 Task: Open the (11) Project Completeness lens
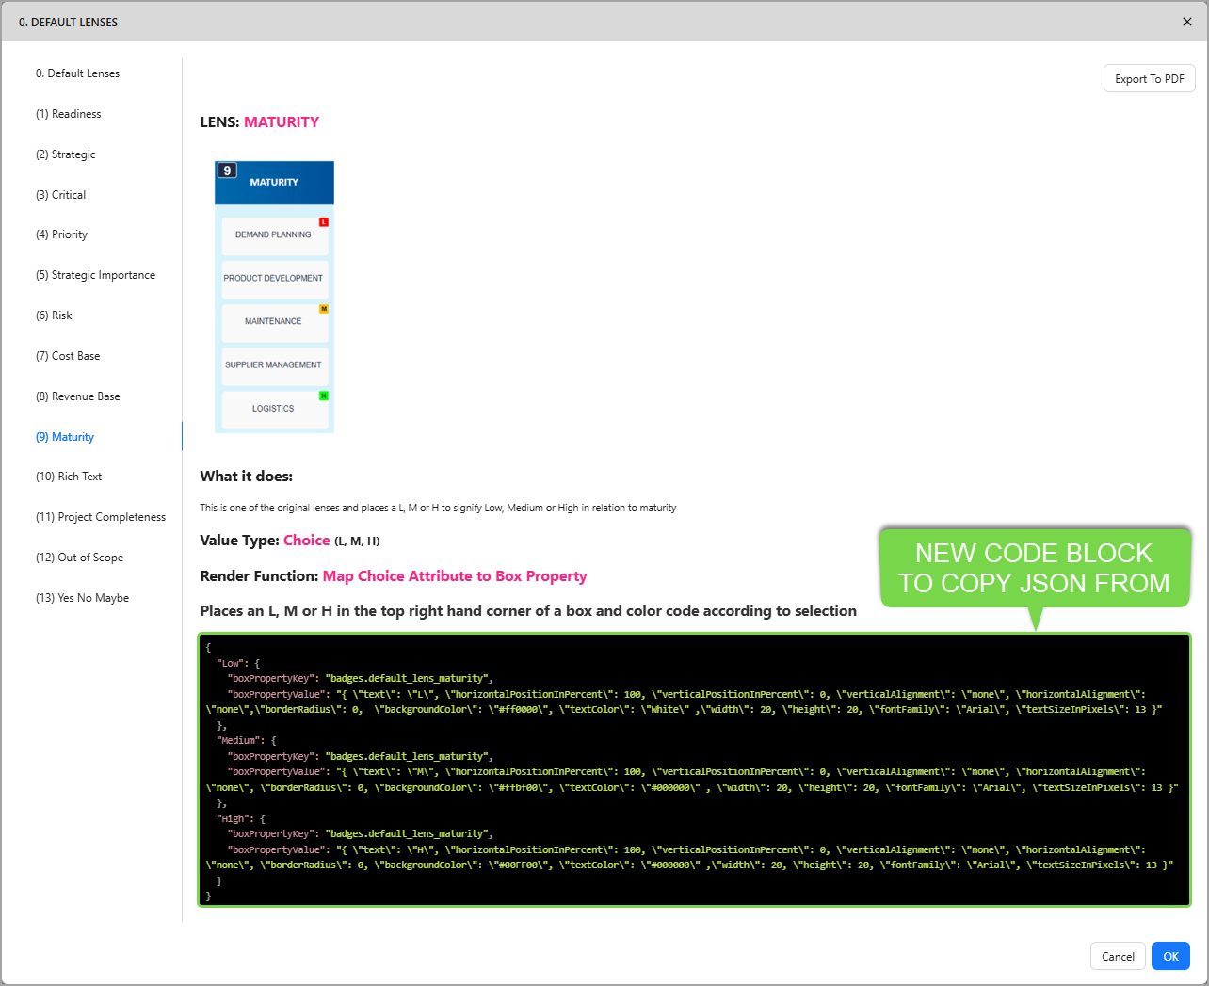pos(100,517)
